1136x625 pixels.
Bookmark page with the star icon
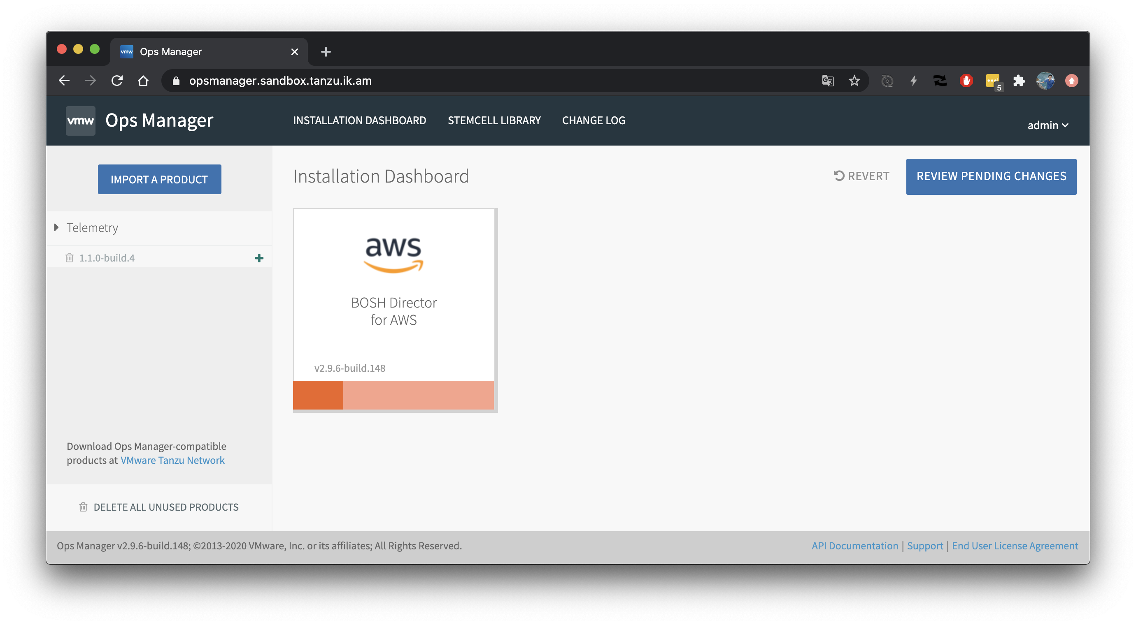click(854, 81)
